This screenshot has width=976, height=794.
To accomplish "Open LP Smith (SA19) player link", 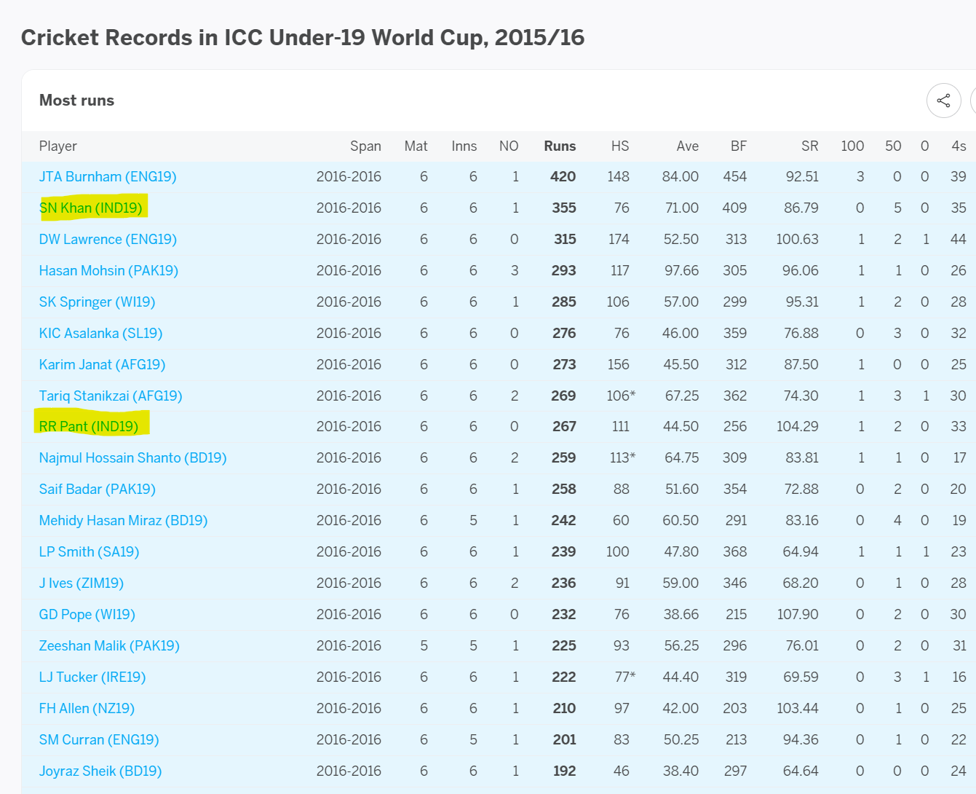I will [89, 551].
